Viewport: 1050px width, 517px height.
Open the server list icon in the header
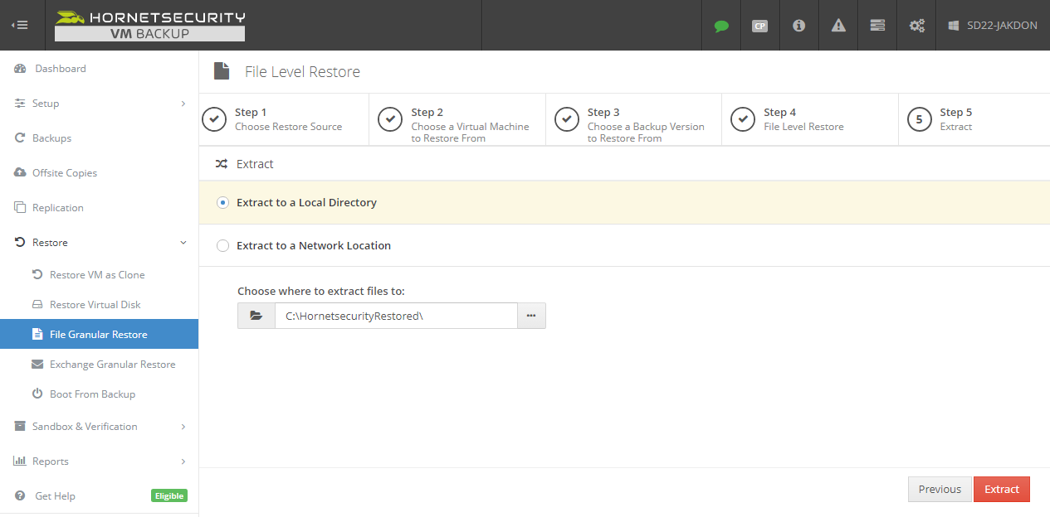(877, 25)
